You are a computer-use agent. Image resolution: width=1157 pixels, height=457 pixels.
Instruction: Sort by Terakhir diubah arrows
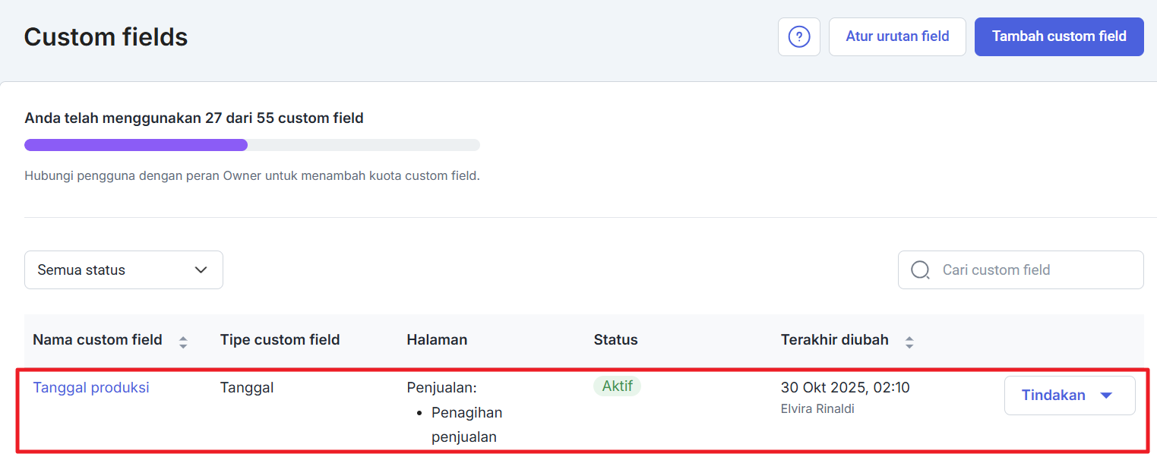click(x=909, y=342)
